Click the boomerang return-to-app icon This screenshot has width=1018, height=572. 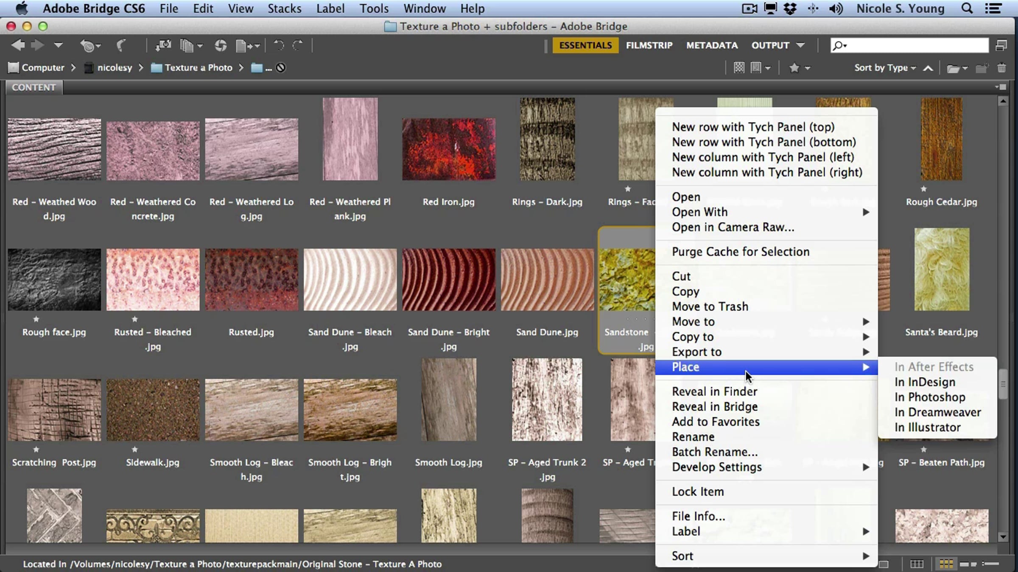(121, 45)
